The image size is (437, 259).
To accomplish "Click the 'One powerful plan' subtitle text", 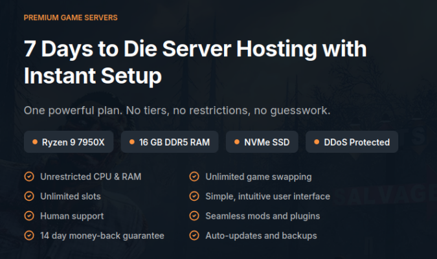I will click(177, 111).
